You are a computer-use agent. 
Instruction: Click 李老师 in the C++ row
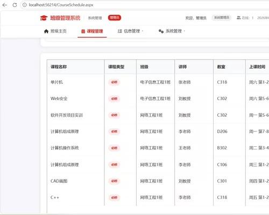coord(185,197)
